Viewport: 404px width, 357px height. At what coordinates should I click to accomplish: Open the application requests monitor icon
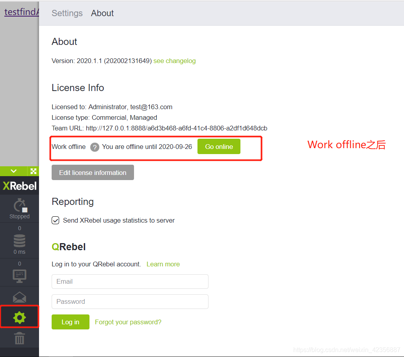point(20,275)
